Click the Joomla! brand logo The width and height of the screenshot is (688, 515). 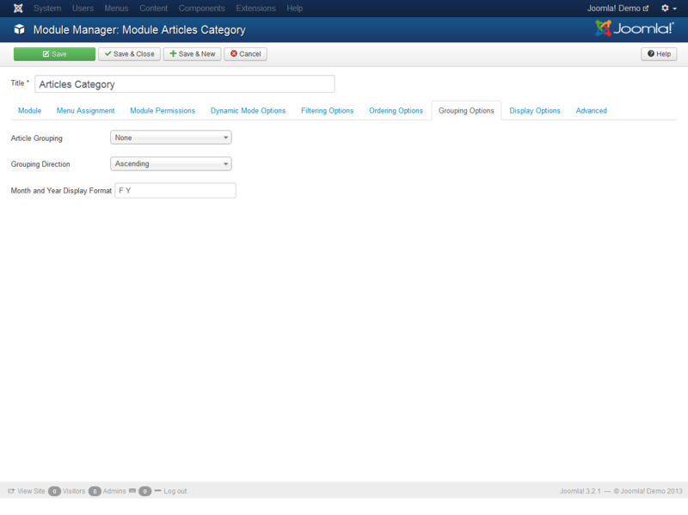634,28
